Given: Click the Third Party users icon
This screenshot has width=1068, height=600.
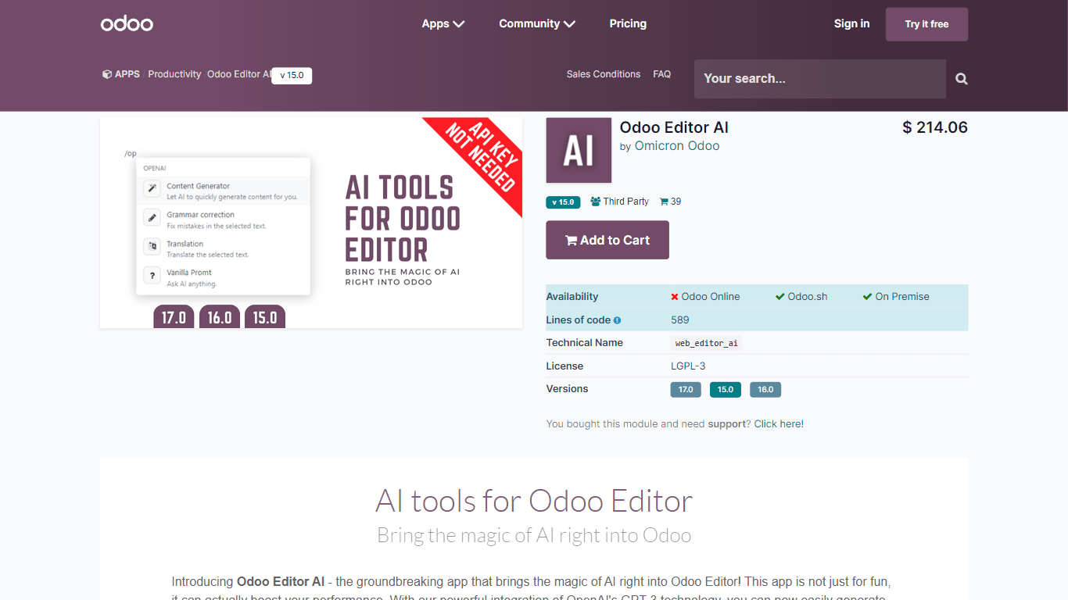Looking at the screenshot, I should (x=596, y=202).
